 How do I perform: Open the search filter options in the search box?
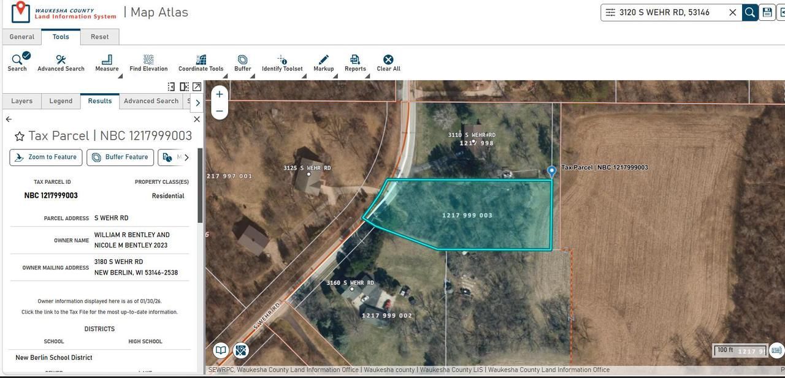(610, 12)
